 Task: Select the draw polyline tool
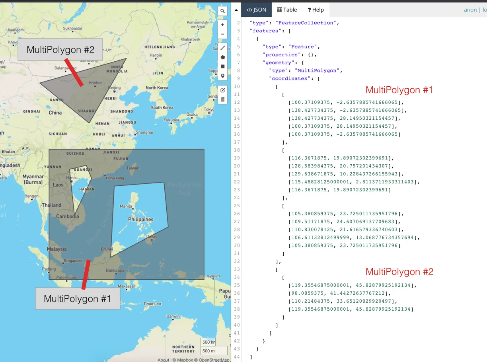(222, 48)
